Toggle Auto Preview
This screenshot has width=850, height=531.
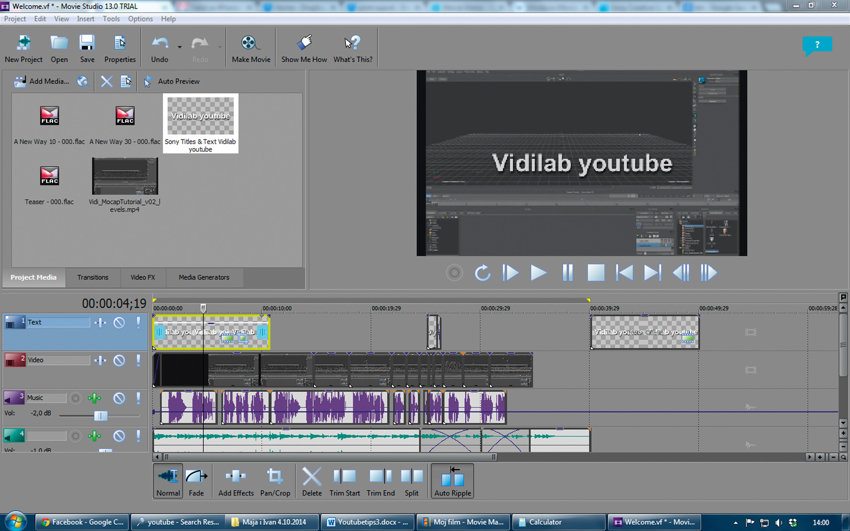pos(172,81)
